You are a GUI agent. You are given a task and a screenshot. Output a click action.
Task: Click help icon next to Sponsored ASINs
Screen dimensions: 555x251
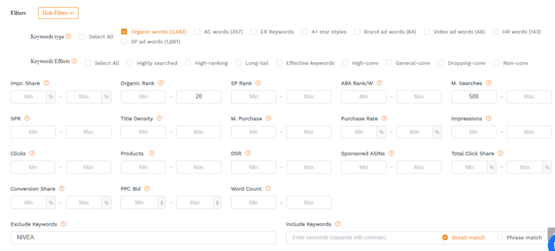pos(391,153)
